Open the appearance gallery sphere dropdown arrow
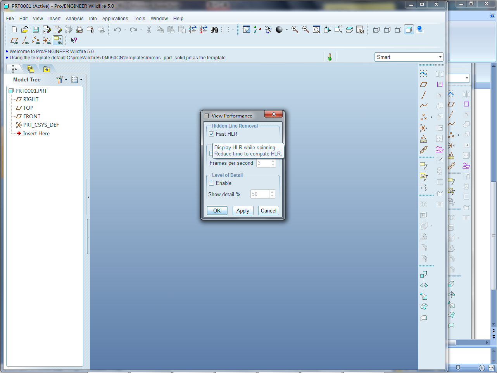This screenshot has width=497, height=373. [x=287, y=29]
